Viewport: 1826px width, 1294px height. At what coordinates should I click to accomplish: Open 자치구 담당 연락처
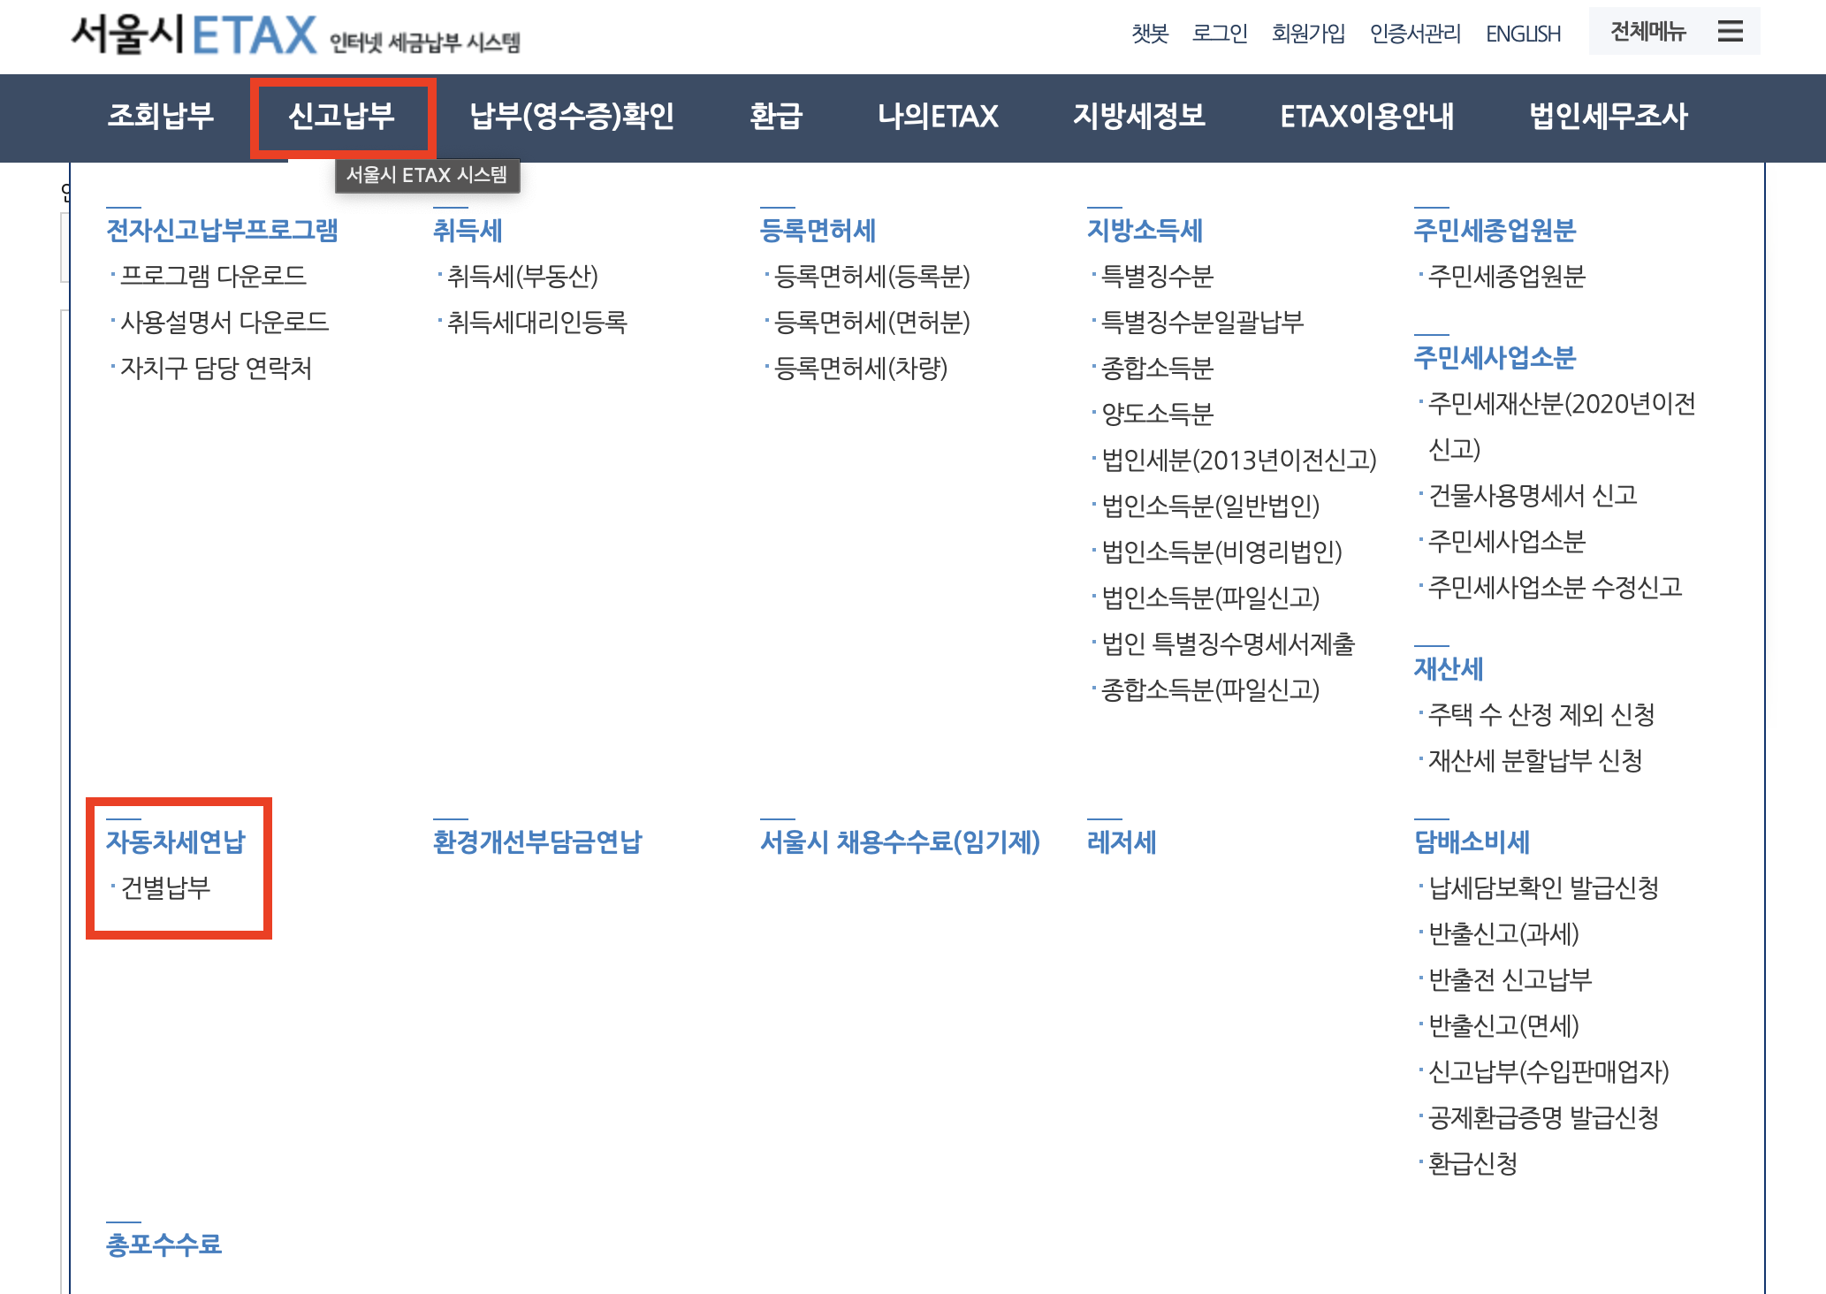[217, 368]
